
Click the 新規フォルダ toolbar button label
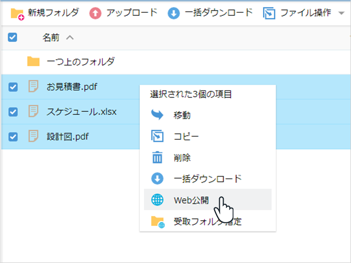[53, 13]
